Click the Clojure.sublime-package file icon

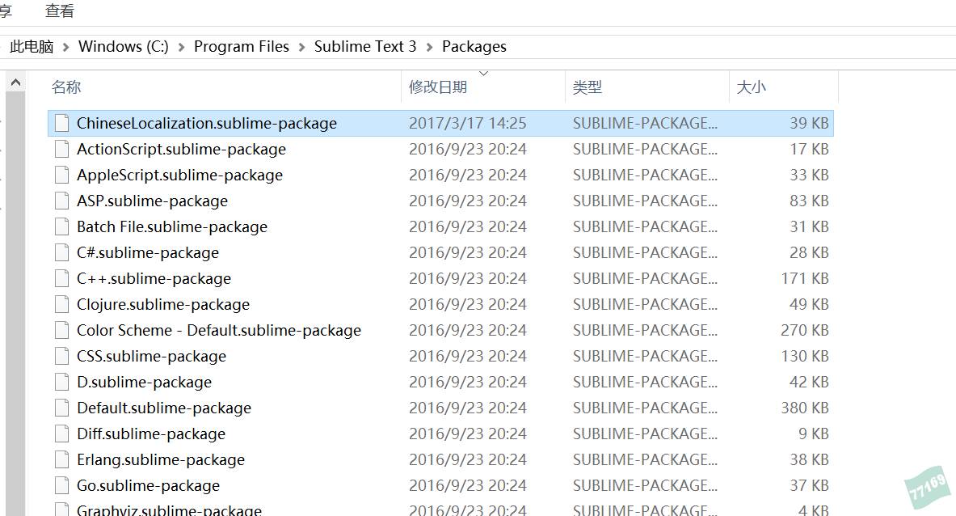[x=61, y=304]
